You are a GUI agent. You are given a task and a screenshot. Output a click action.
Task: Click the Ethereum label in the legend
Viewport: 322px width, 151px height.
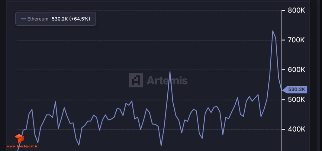tap(38, 19)
